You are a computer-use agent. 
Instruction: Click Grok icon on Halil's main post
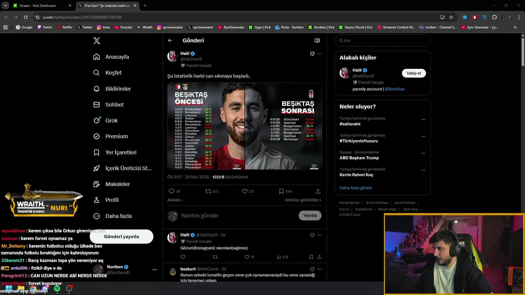[312, 54]
